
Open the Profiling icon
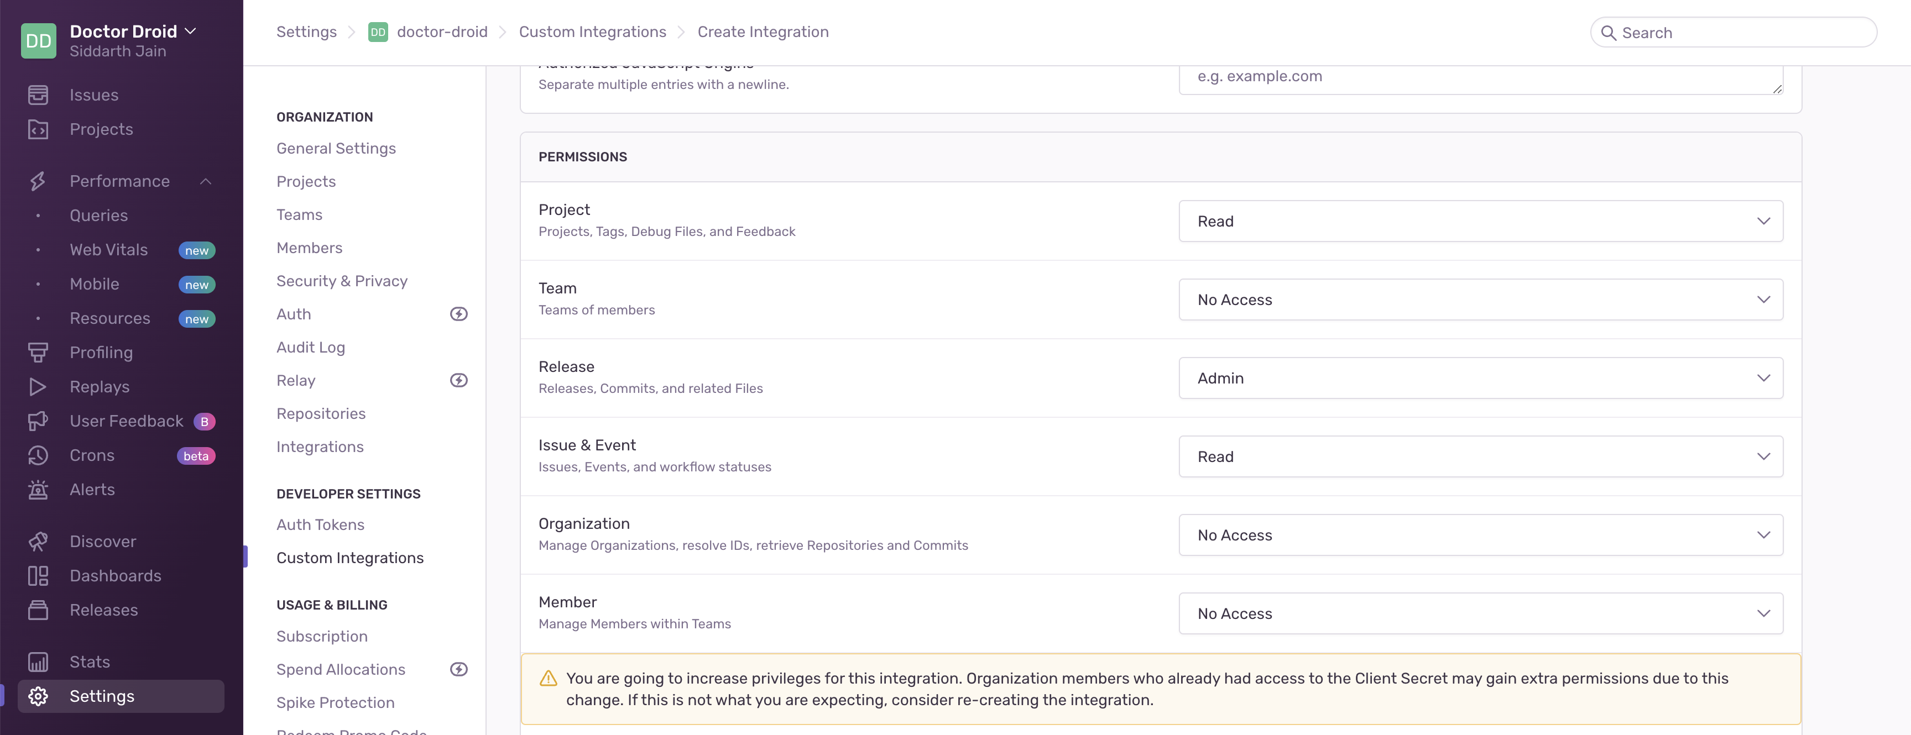(38, 352)
